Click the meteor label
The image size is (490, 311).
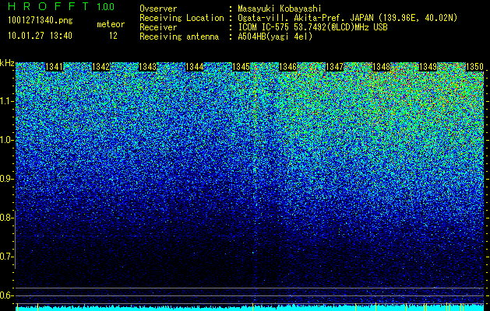(x=111, y=24)
